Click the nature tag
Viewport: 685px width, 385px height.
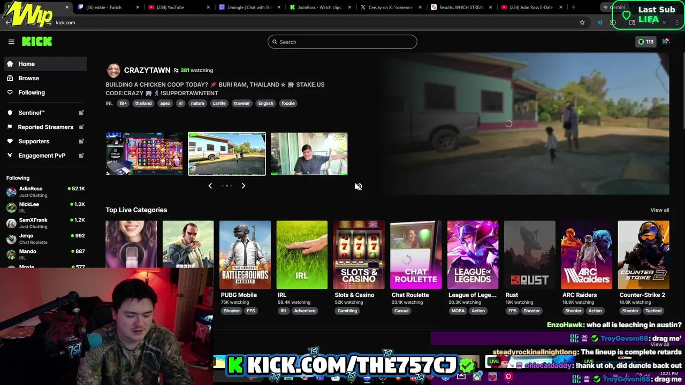coord(197,103)
